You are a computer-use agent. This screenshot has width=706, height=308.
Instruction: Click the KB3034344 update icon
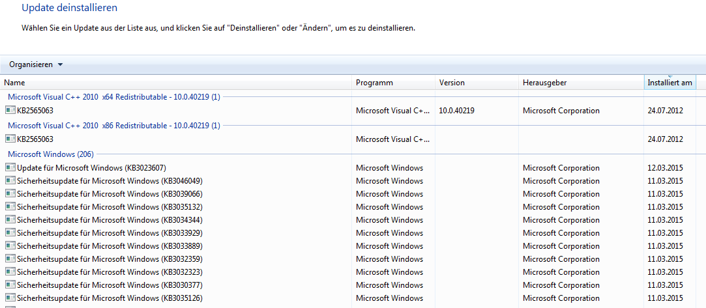click(x=10, y=220)
